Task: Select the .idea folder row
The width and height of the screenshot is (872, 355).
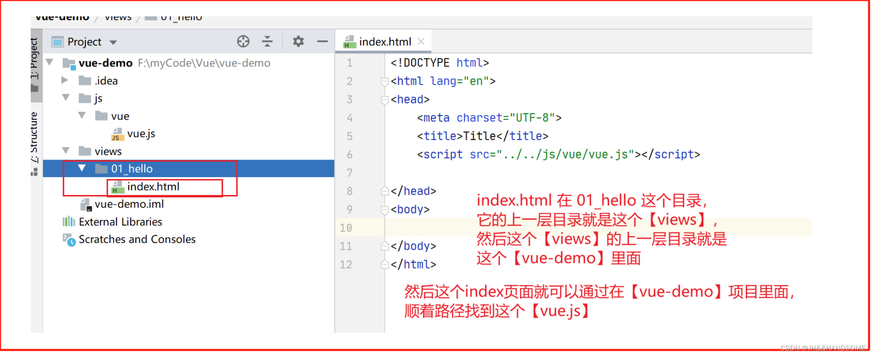Action: (188, 81)
